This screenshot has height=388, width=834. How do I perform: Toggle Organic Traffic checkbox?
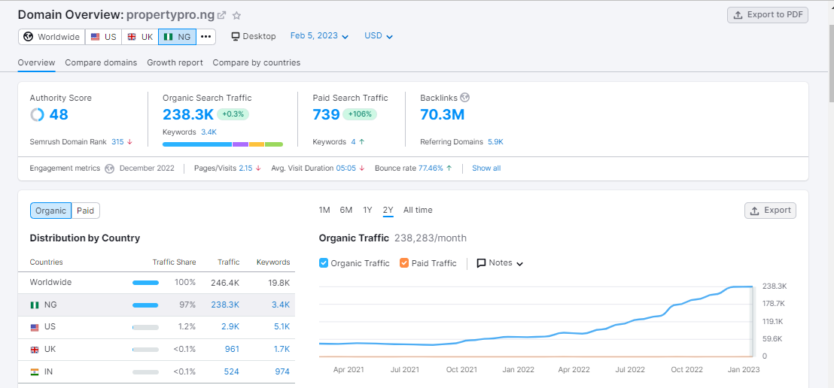(324, 263)
